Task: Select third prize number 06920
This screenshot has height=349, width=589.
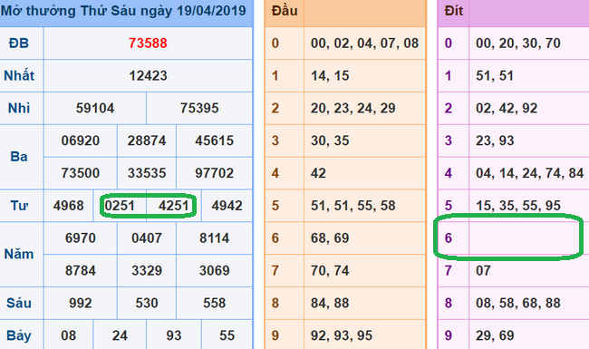Action: point(81,141)
